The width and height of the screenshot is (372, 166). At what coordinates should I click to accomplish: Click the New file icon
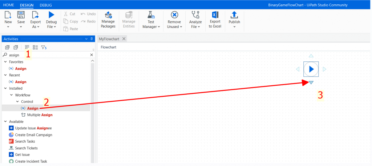click(8, 15)
